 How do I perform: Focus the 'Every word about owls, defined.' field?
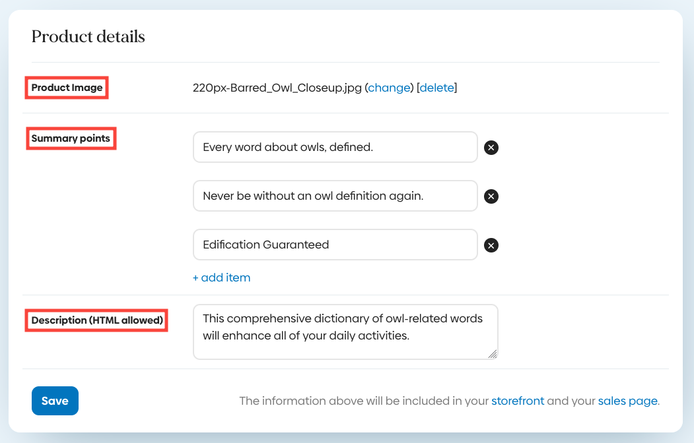pos(335,147)
